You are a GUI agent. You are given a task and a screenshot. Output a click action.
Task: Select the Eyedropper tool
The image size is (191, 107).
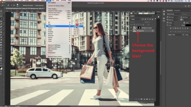pyautogui.click(x=1, y=24)
